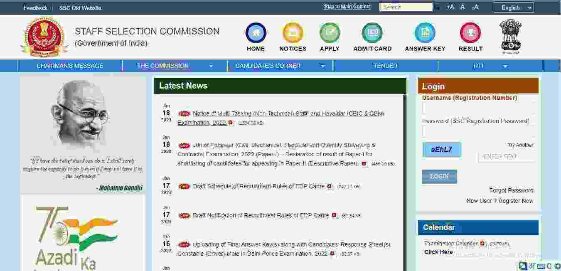Open PDF icon of Constable Driver answer key

coord(333,254)
